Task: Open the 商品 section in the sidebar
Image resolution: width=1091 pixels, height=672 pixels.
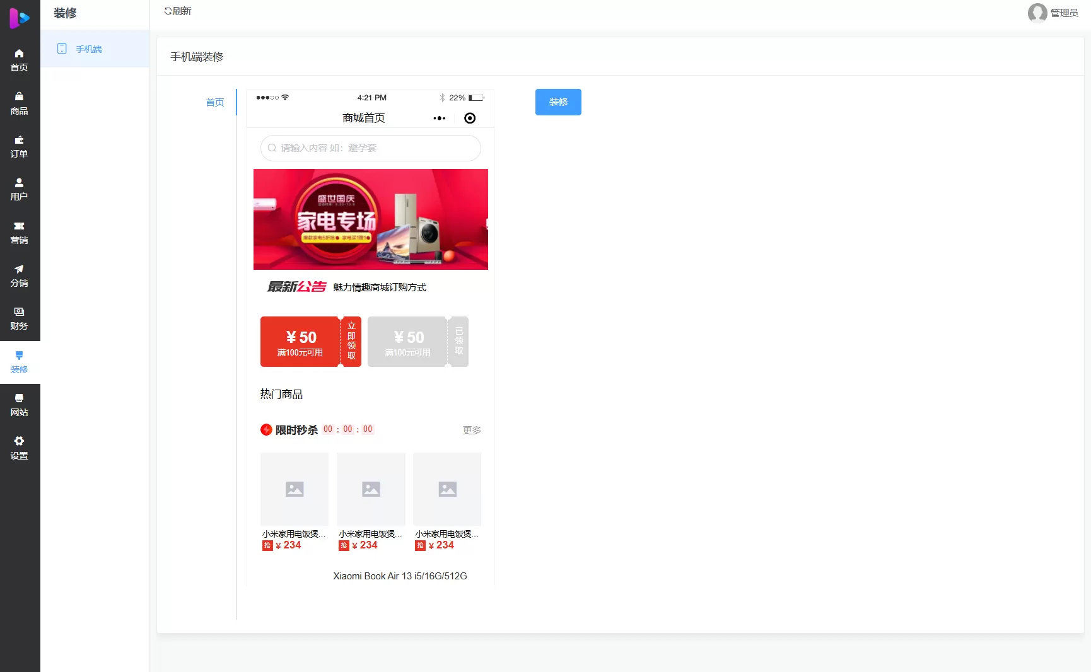Action: [x=20, y=103]
